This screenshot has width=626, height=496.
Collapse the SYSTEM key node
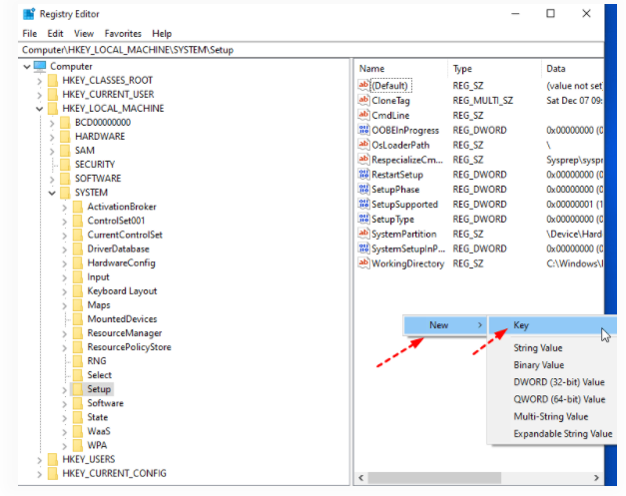[52, 194]
